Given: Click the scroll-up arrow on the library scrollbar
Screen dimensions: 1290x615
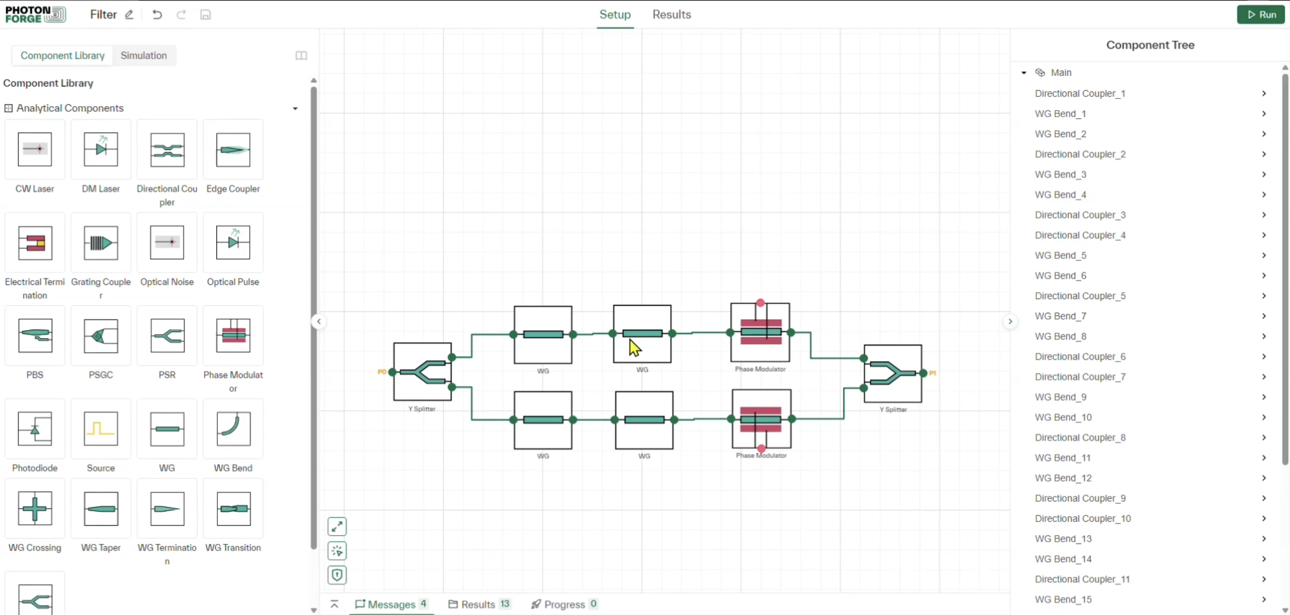Looking at the screenshot, I should [x=314, y=80].
